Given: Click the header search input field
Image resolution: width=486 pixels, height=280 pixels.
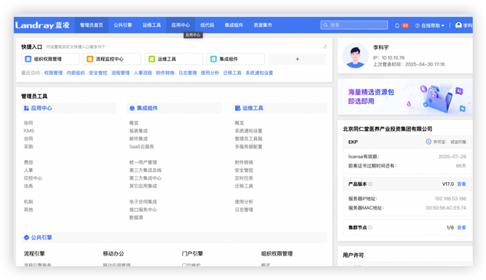Looking at the screenshot, I should [354, 25].
